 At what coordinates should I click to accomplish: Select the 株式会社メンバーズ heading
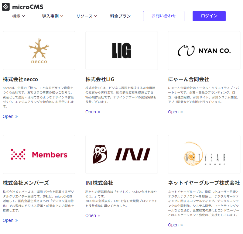[26, 183]
